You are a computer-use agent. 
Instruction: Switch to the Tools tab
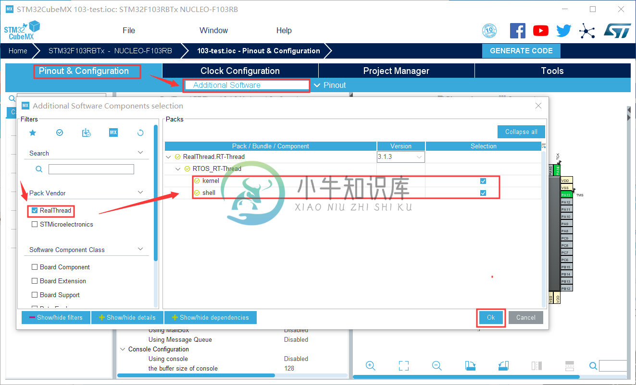pyautogui.click(x=552, y=71)
